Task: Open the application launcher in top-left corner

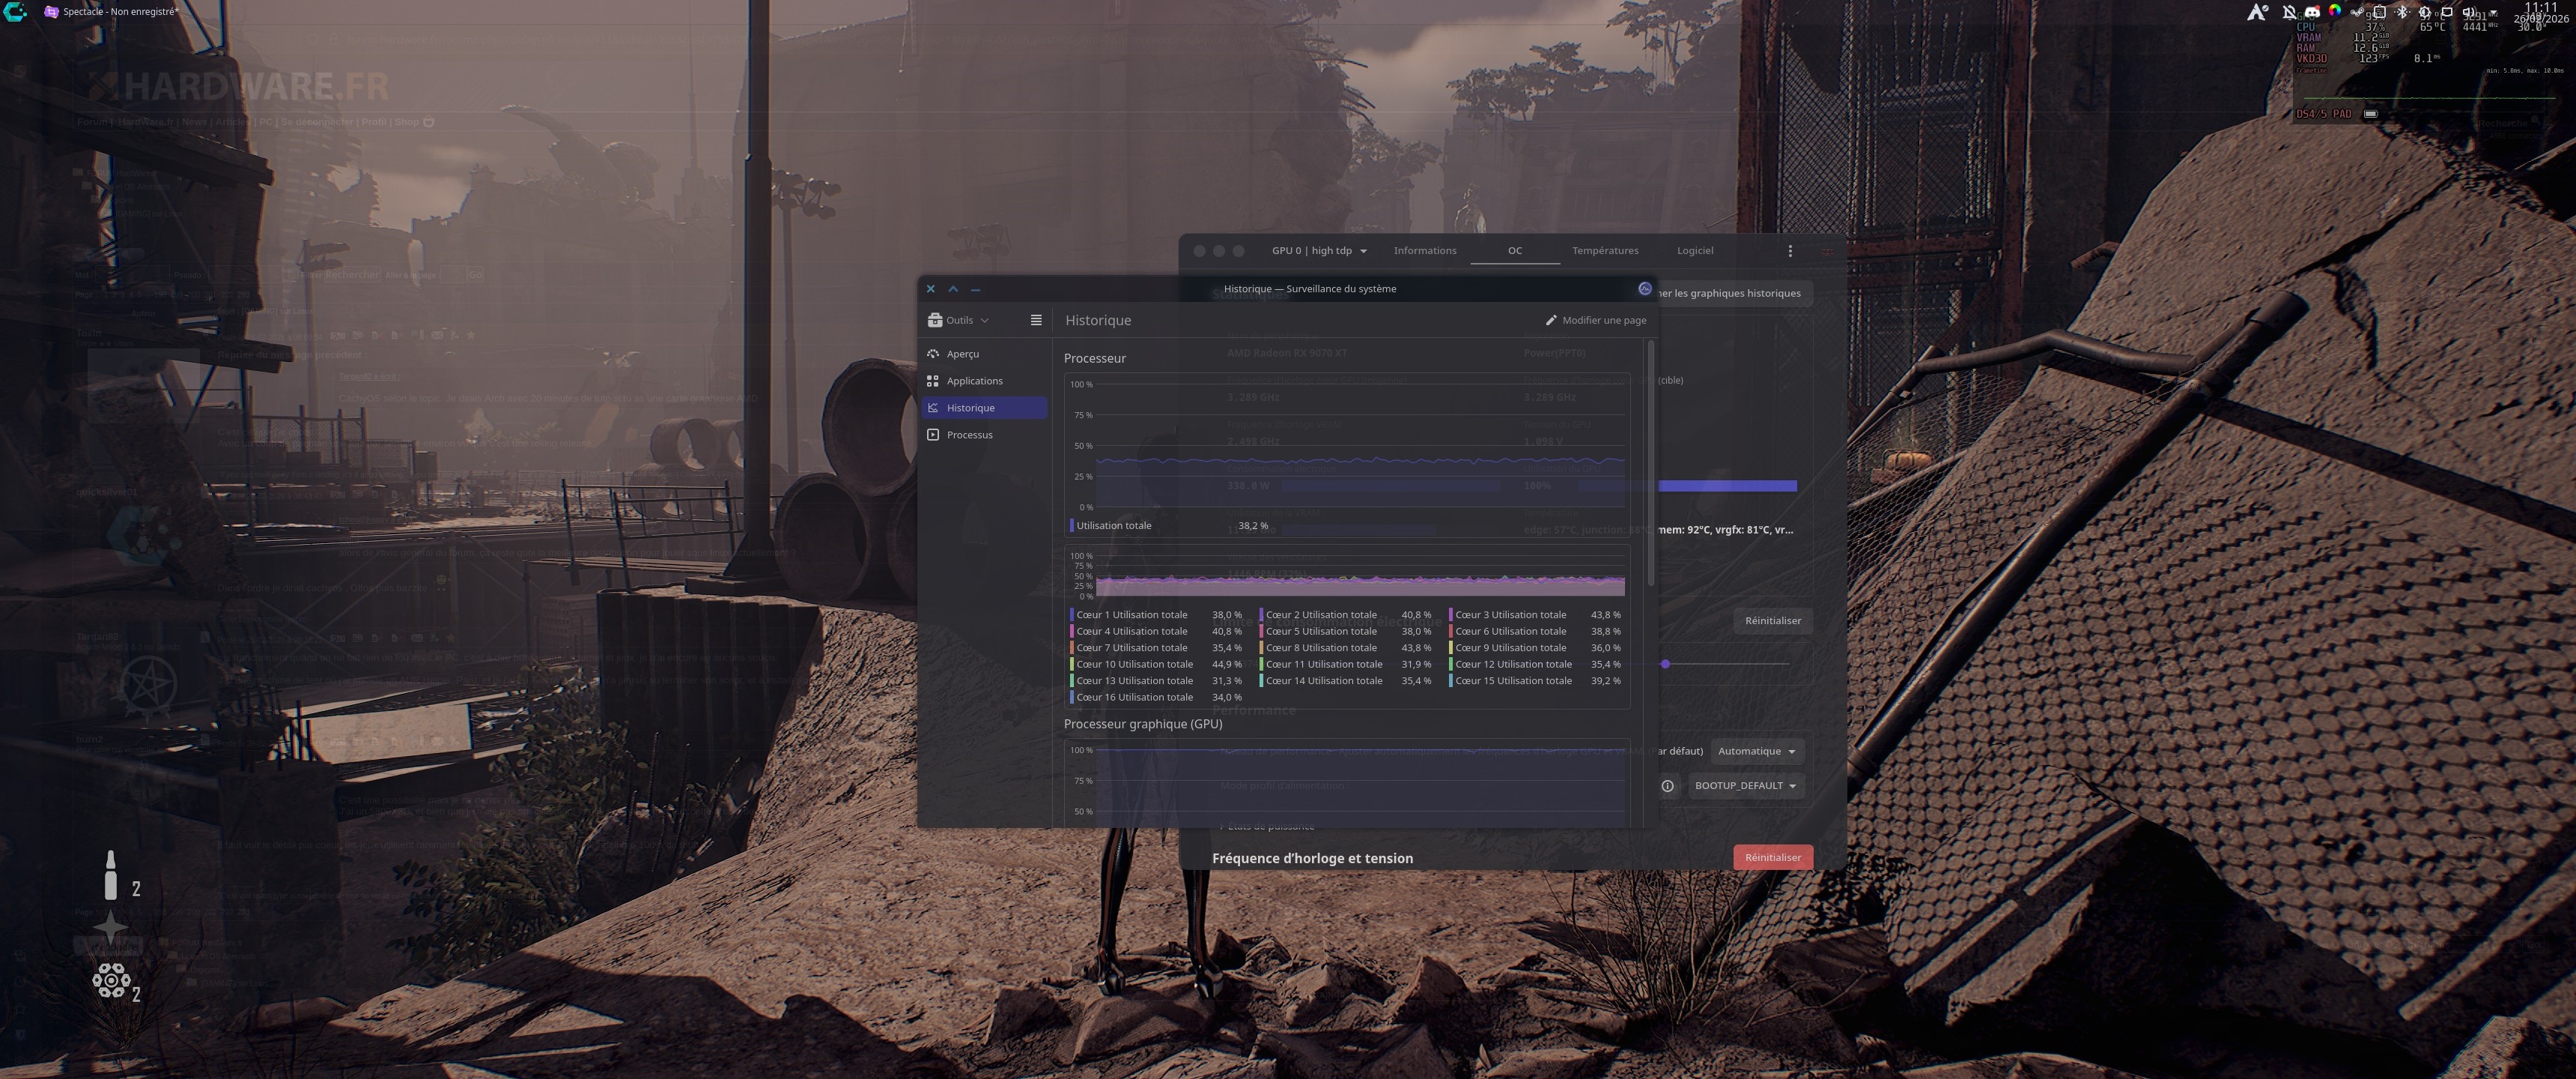Action: pyautogui.click(x=15, y=12)
